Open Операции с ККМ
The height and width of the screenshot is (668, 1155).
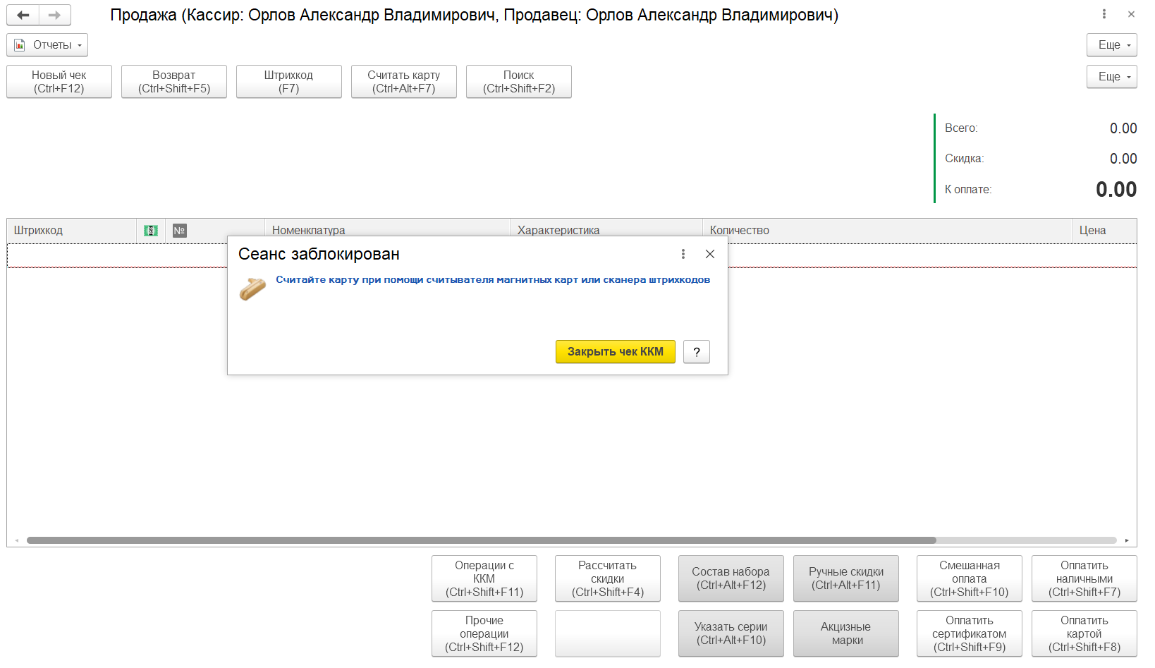pos(484,578)
